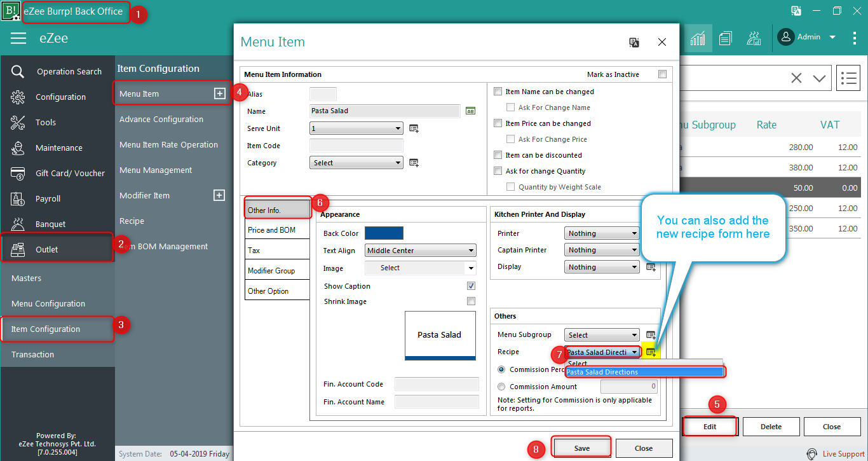This screenshot has height=461, width=868.
Task: Open Menu Management entry
Action: coord(156,170)
